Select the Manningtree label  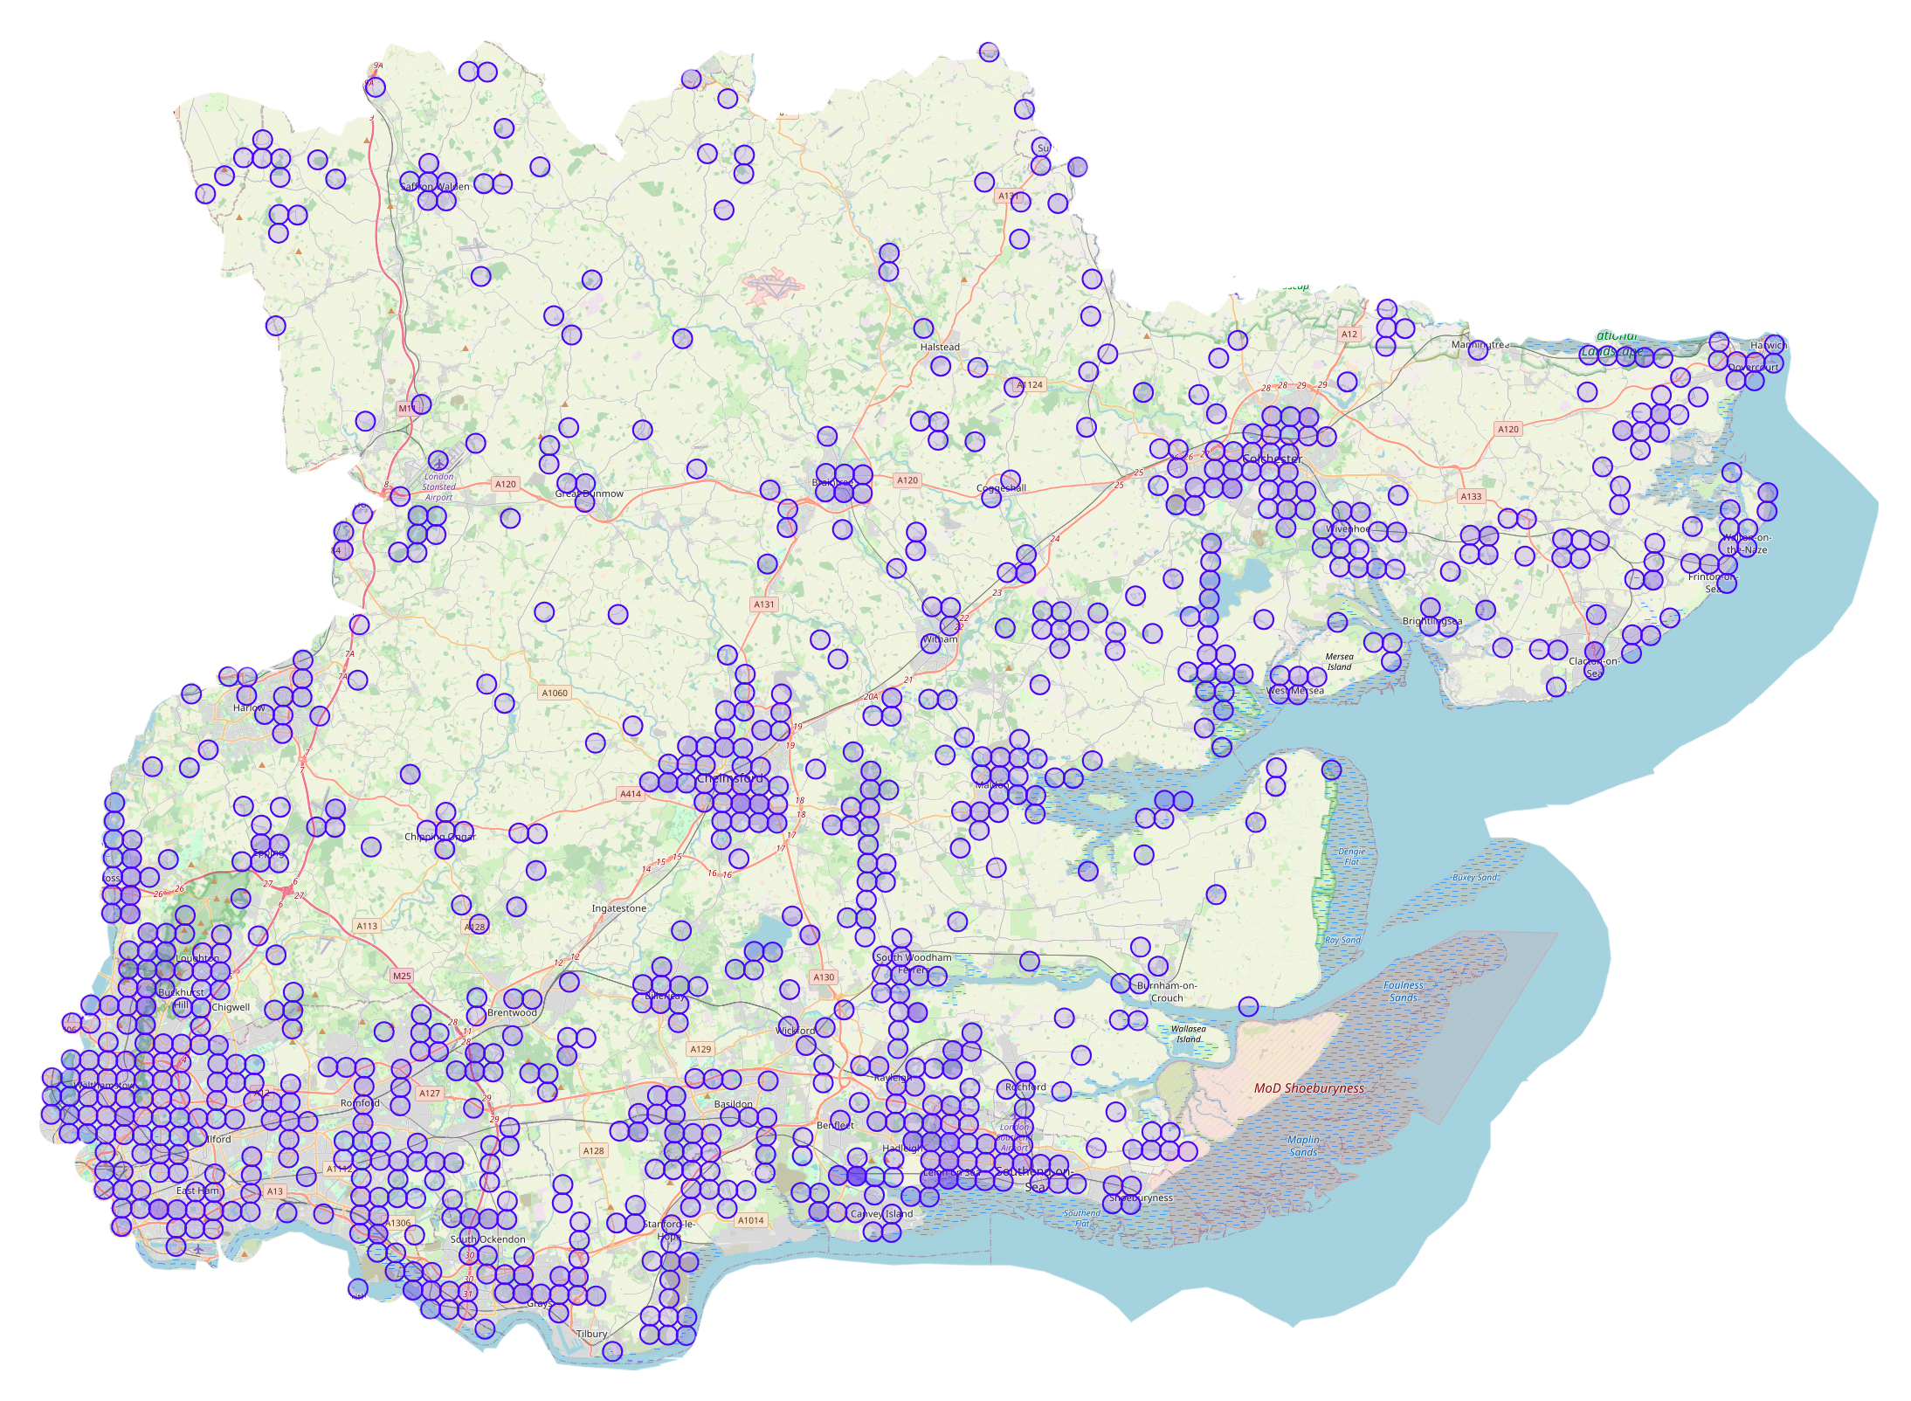(1480, 345)
